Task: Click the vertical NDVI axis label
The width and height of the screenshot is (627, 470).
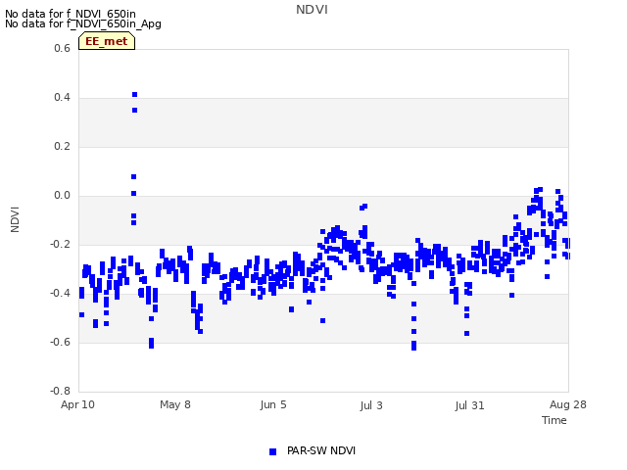Action: pos(15,219)
